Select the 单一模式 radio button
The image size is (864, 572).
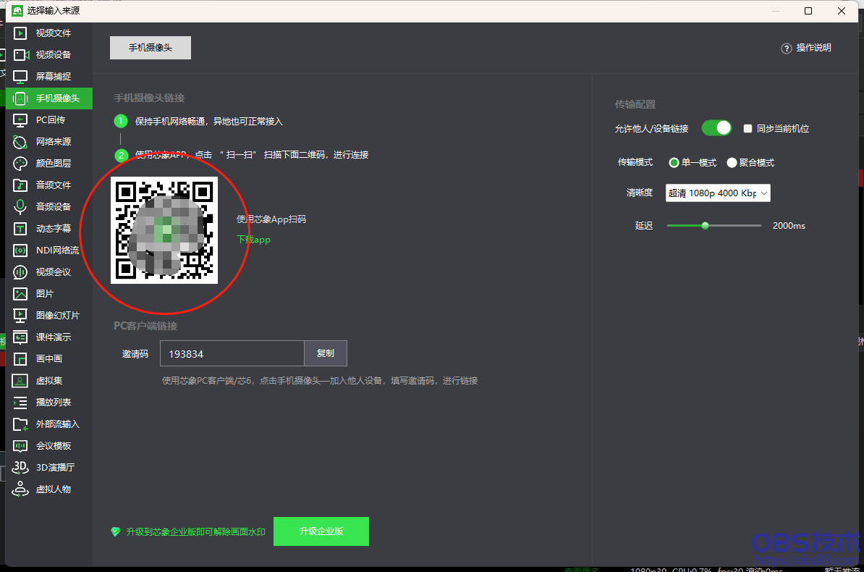pos(674,163)
